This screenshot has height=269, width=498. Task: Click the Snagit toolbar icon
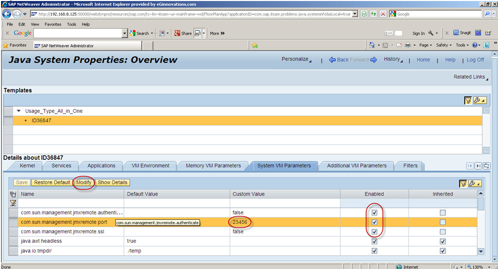(462, 33)
